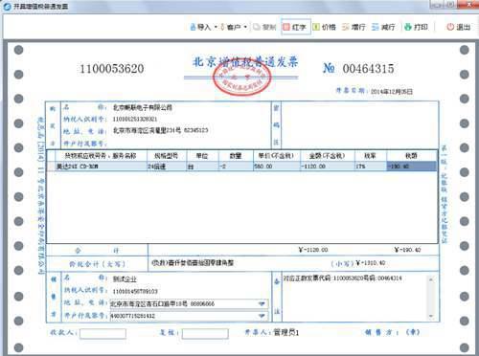Open the 导入 import dropdown
479x356 pixels.
pos(203,27)
